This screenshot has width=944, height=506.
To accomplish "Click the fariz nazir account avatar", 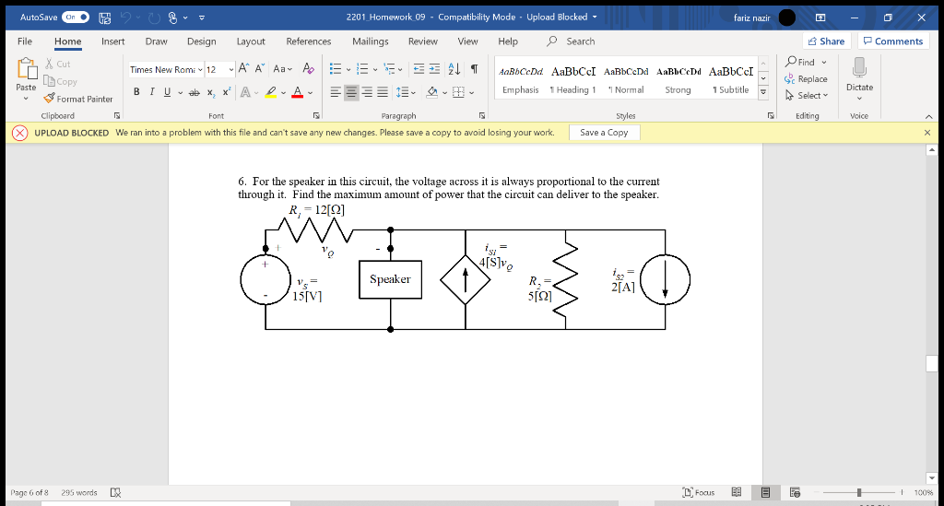I will 787,18.
